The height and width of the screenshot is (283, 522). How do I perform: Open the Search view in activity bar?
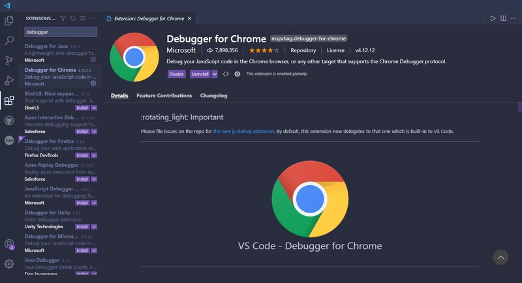[9, 40]
